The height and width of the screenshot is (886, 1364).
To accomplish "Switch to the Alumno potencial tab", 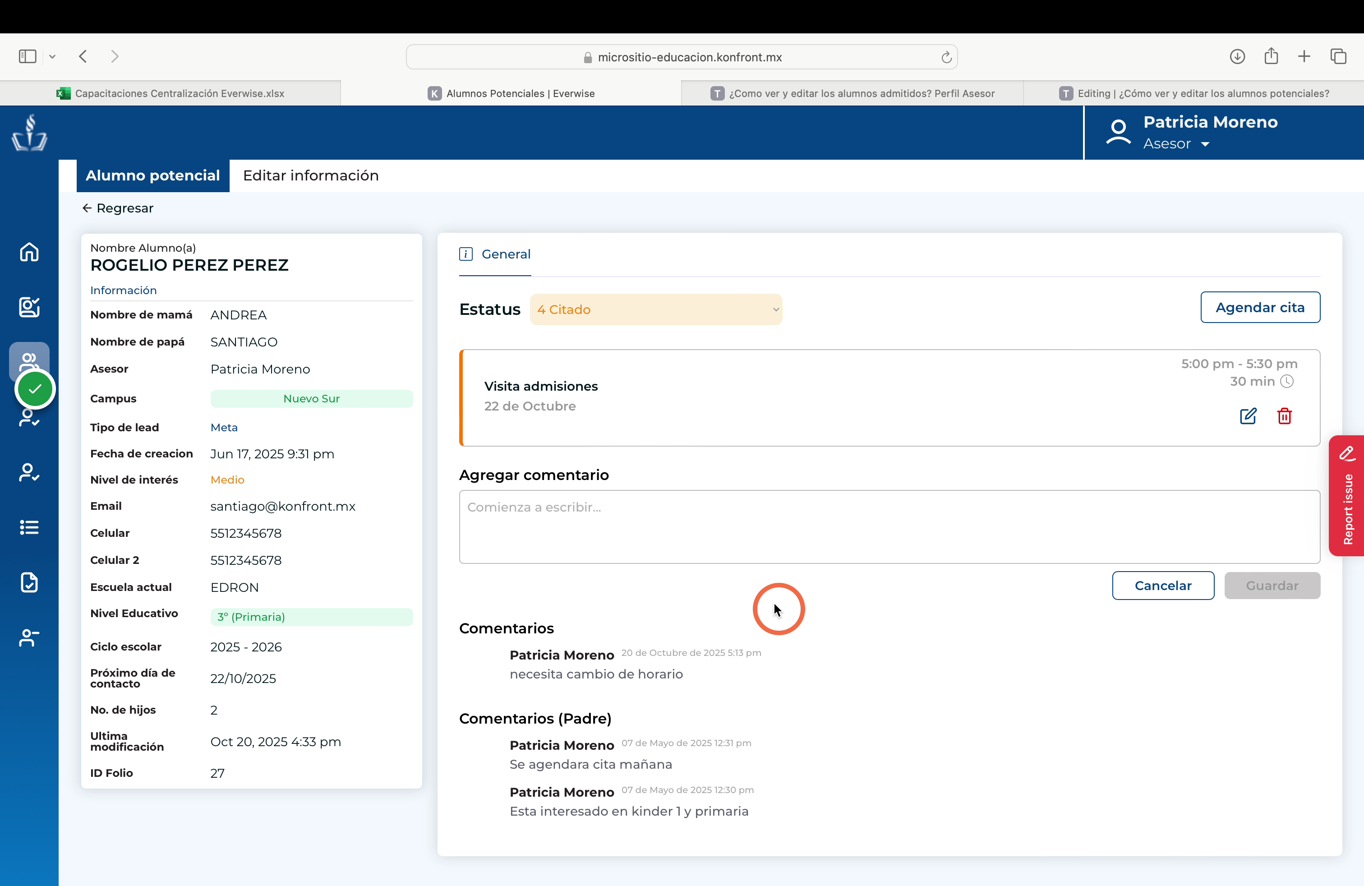I will pyautogui.click(x=152, y=175).
